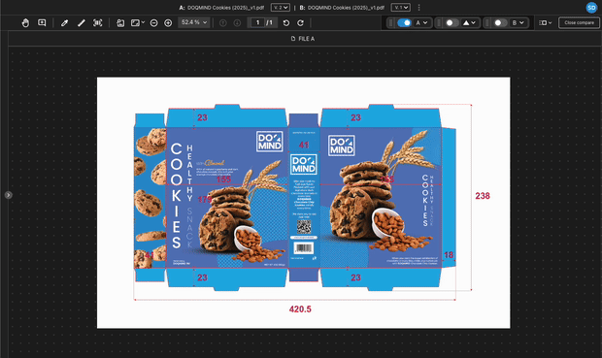The height and width of the screenshot is (358, 602).
Task: Click the rotate page document icon
Action: [120, 23]
